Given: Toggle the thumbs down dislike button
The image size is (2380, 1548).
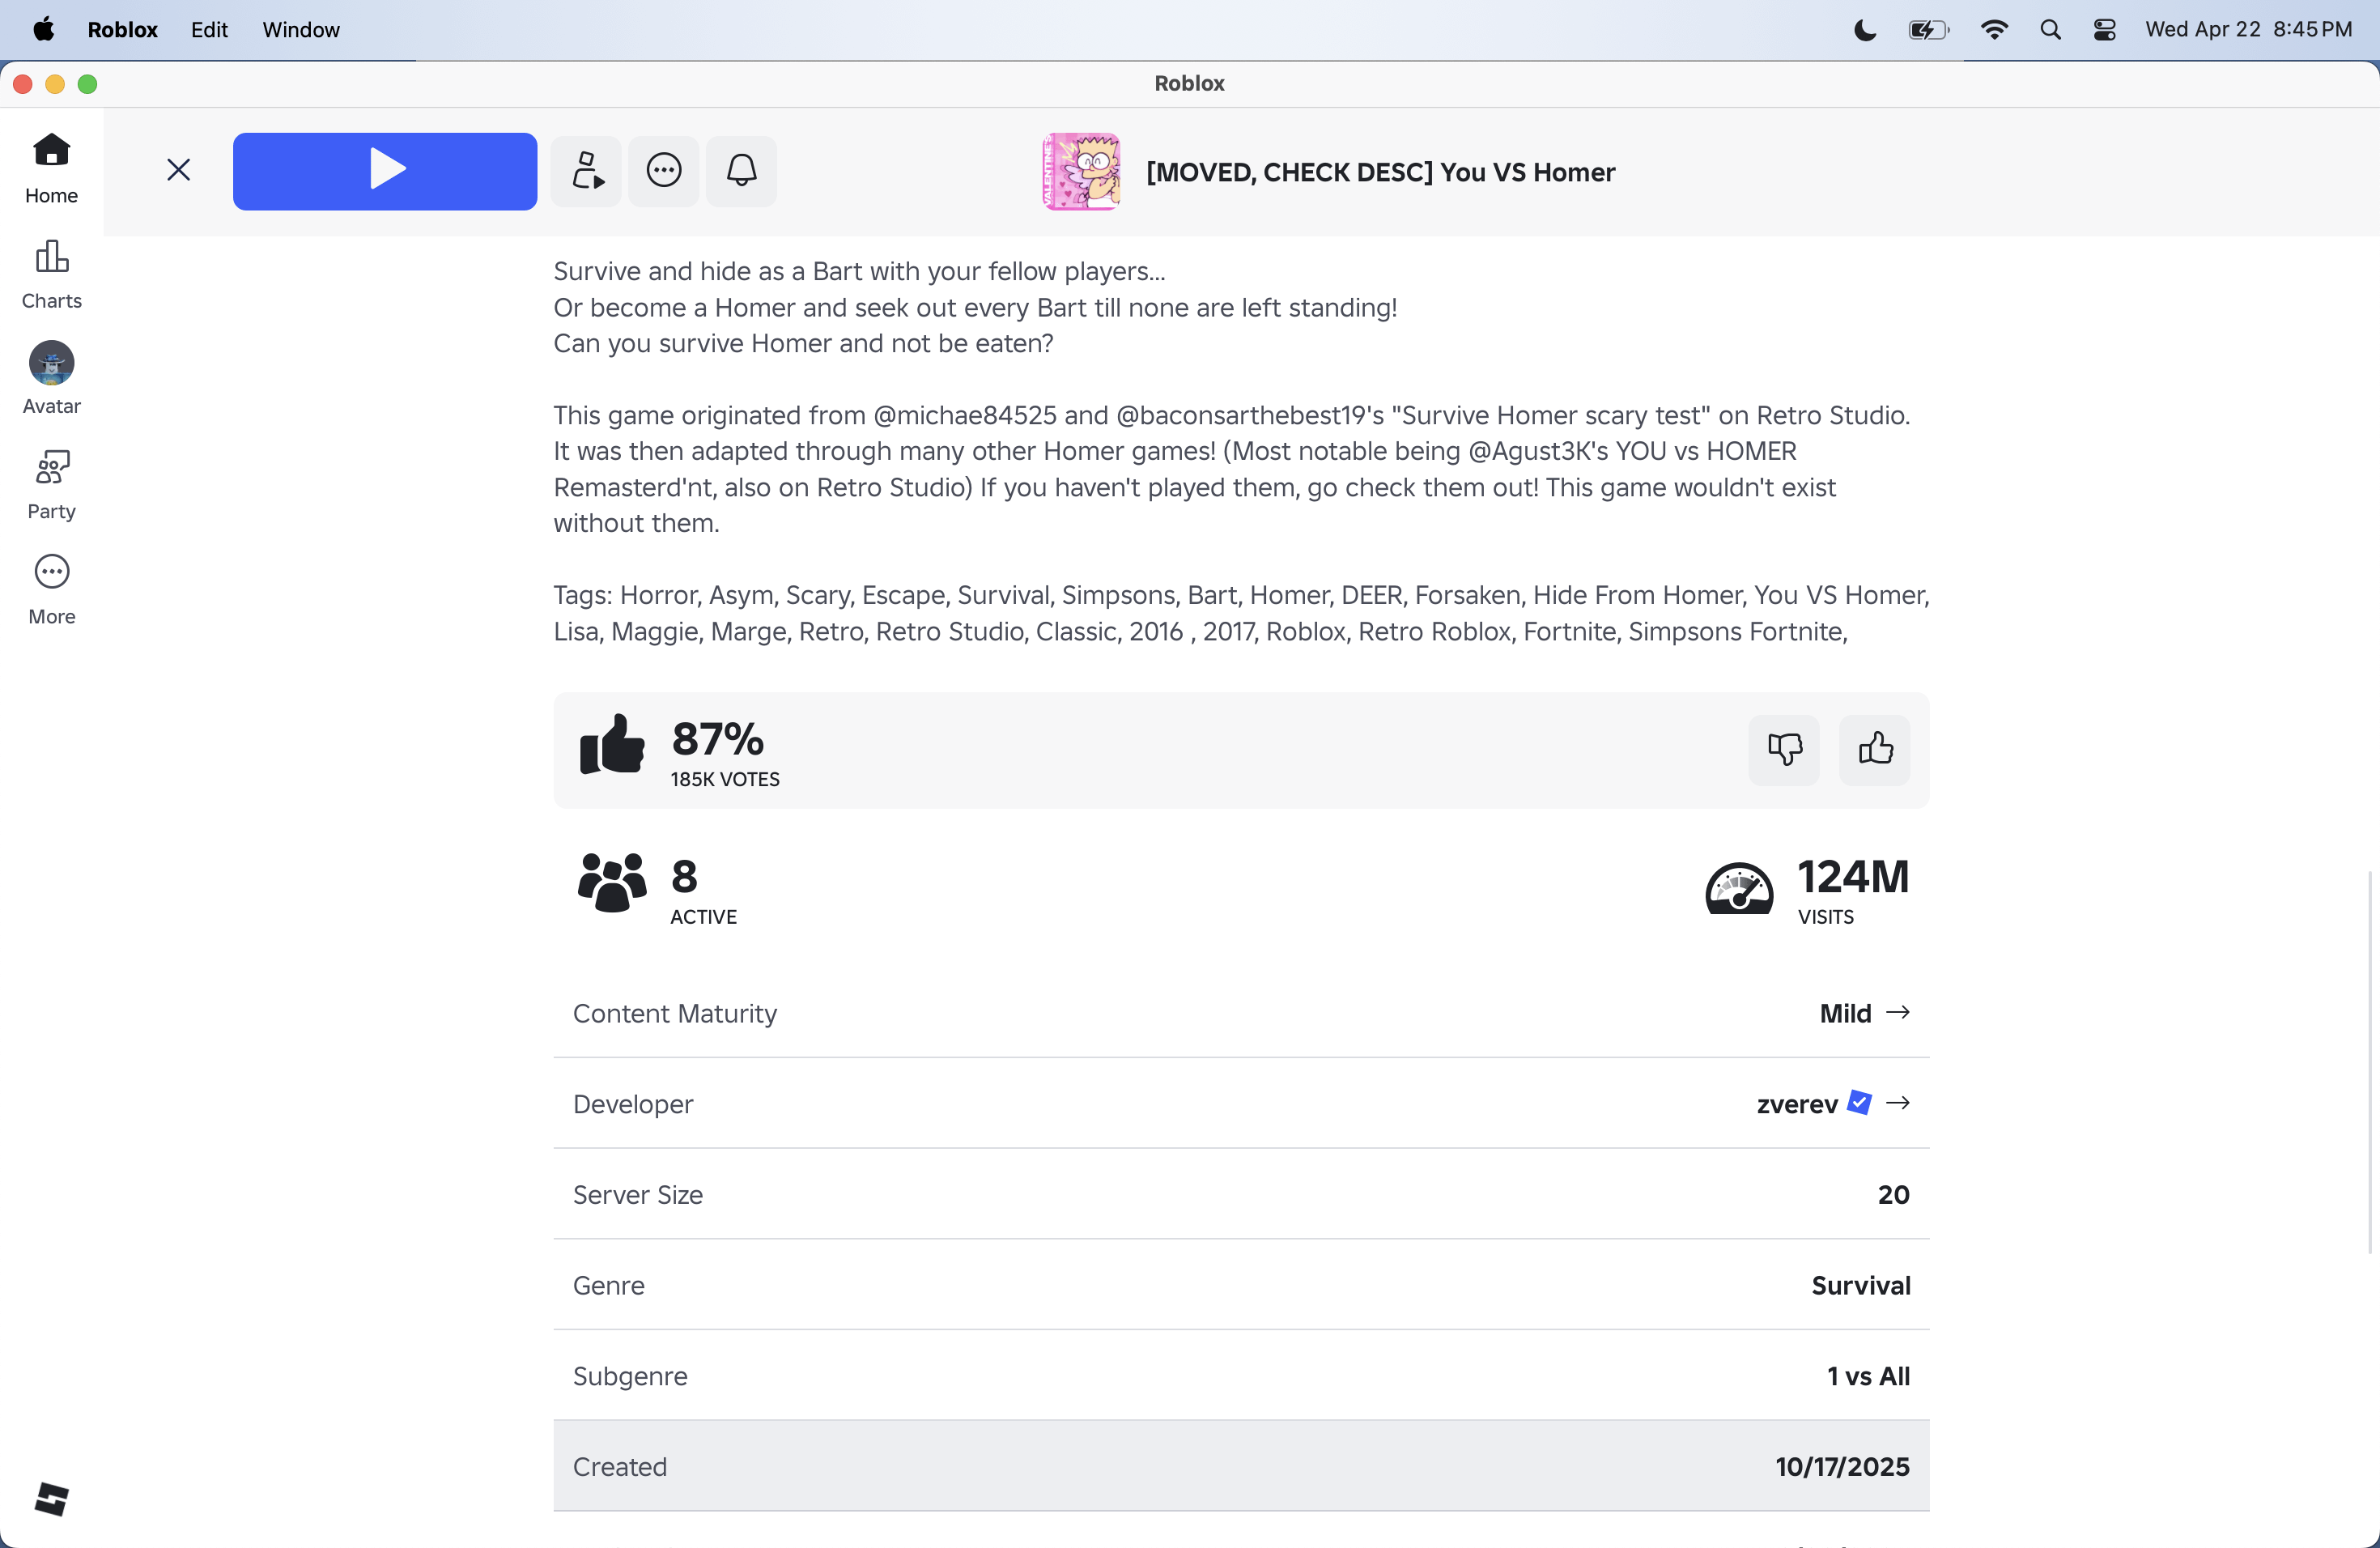Looking at the screenshot, I should [x=1784, y=749].
